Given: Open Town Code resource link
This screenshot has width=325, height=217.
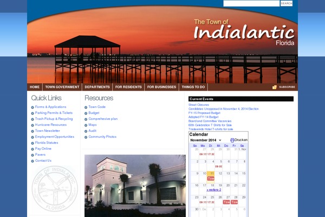Looking at the screenshot, I should (x=97, y=107).
